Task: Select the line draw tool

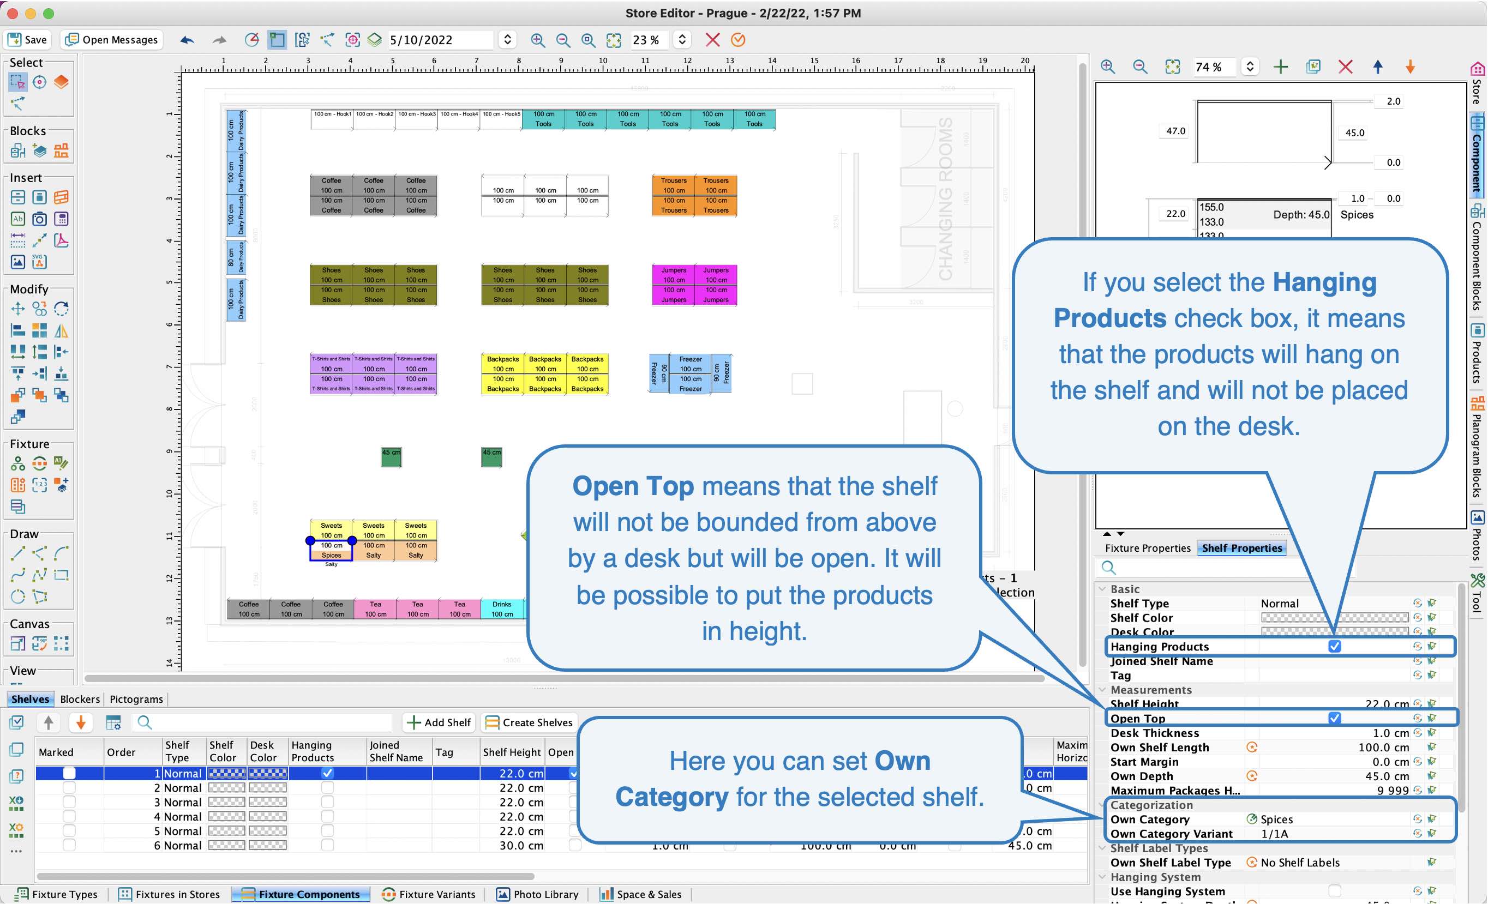Action: coord(17,553)
